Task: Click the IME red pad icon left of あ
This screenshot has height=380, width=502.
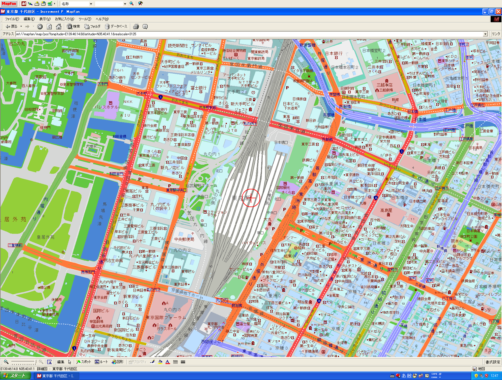Action: pyautogui.click(x=398, y=376)
